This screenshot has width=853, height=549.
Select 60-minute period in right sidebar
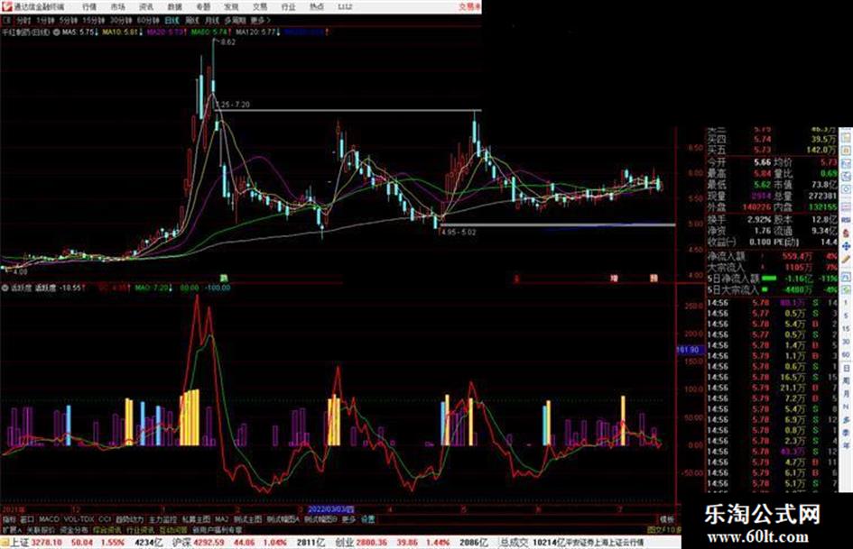coord(847,354)
